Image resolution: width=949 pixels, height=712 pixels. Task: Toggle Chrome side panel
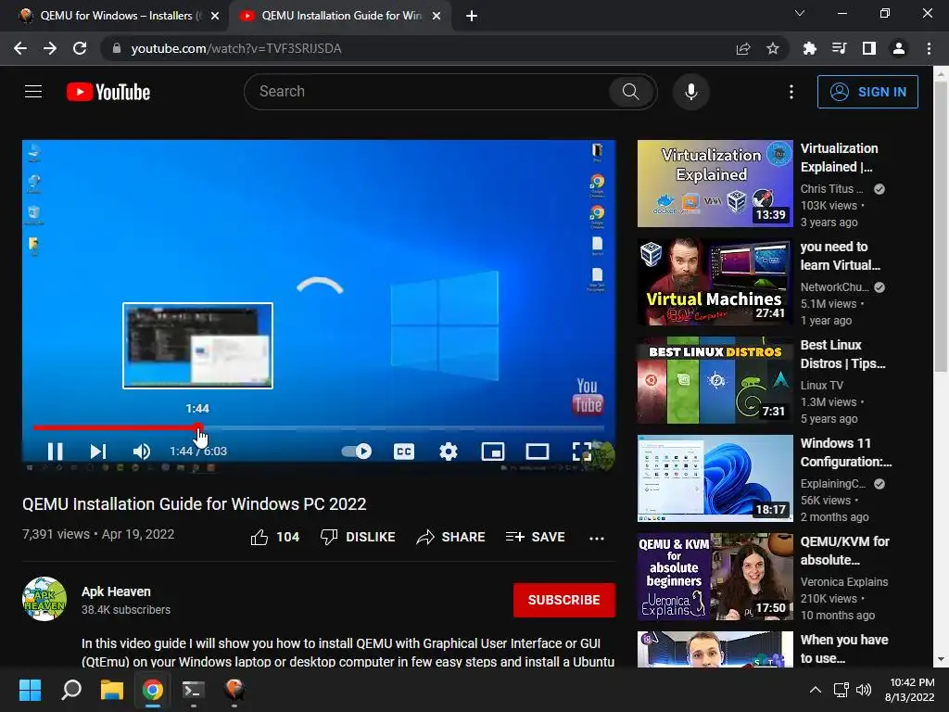(869, 48)
